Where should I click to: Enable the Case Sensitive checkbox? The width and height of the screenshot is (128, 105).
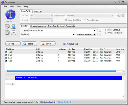[x=106, y=30]
